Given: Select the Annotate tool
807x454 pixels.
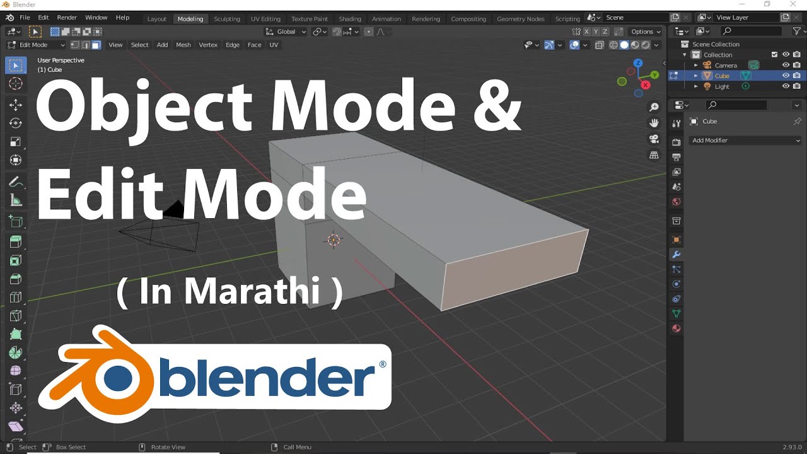Looking at the screenshot, I should [x=16, y=182].
